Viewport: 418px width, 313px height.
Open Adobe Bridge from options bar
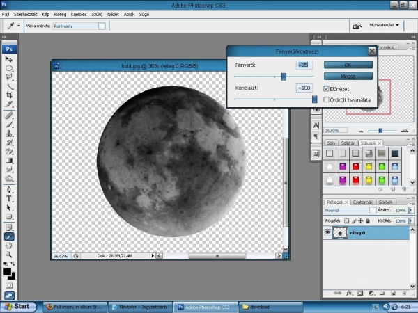pyautogui.click(x=357, y=26)
